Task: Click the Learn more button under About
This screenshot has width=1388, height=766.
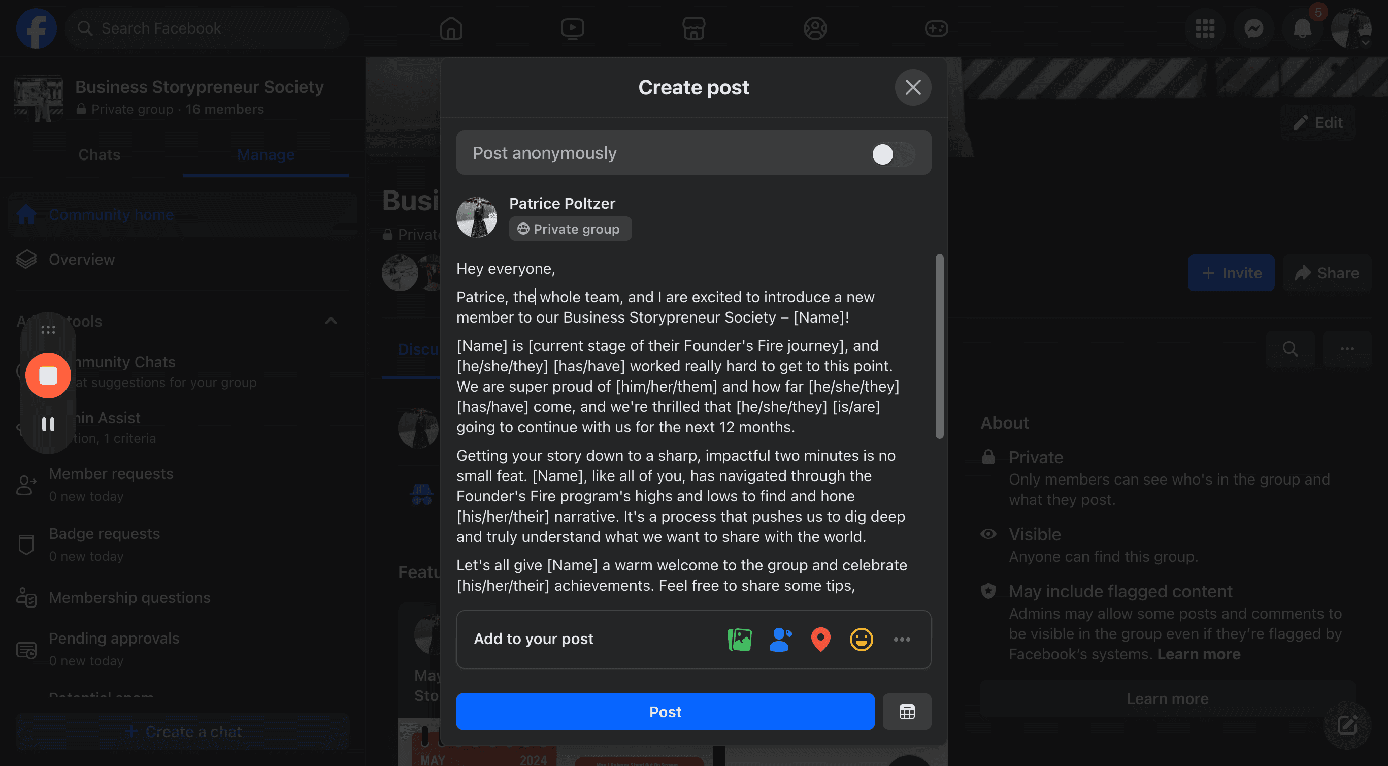Action: (x=1168, y=698)
